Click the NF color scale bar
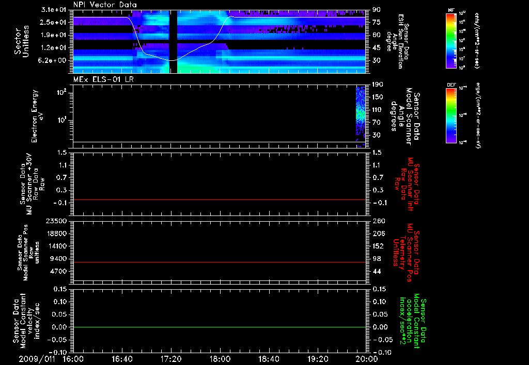Image resolution: width=529 pixels, height=365 pixels. point(451,40)
